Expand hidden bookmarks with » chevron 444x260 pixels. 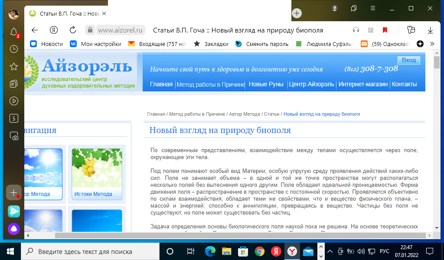click(432, 44)
